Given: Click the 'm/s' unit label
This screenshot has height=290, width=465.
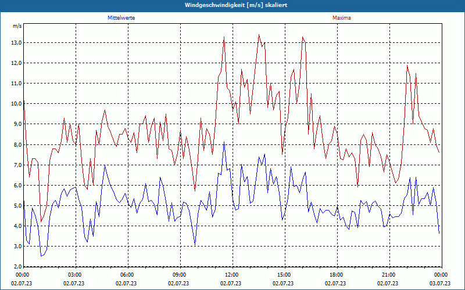Looking at the screenshot, I should (17, 26).
